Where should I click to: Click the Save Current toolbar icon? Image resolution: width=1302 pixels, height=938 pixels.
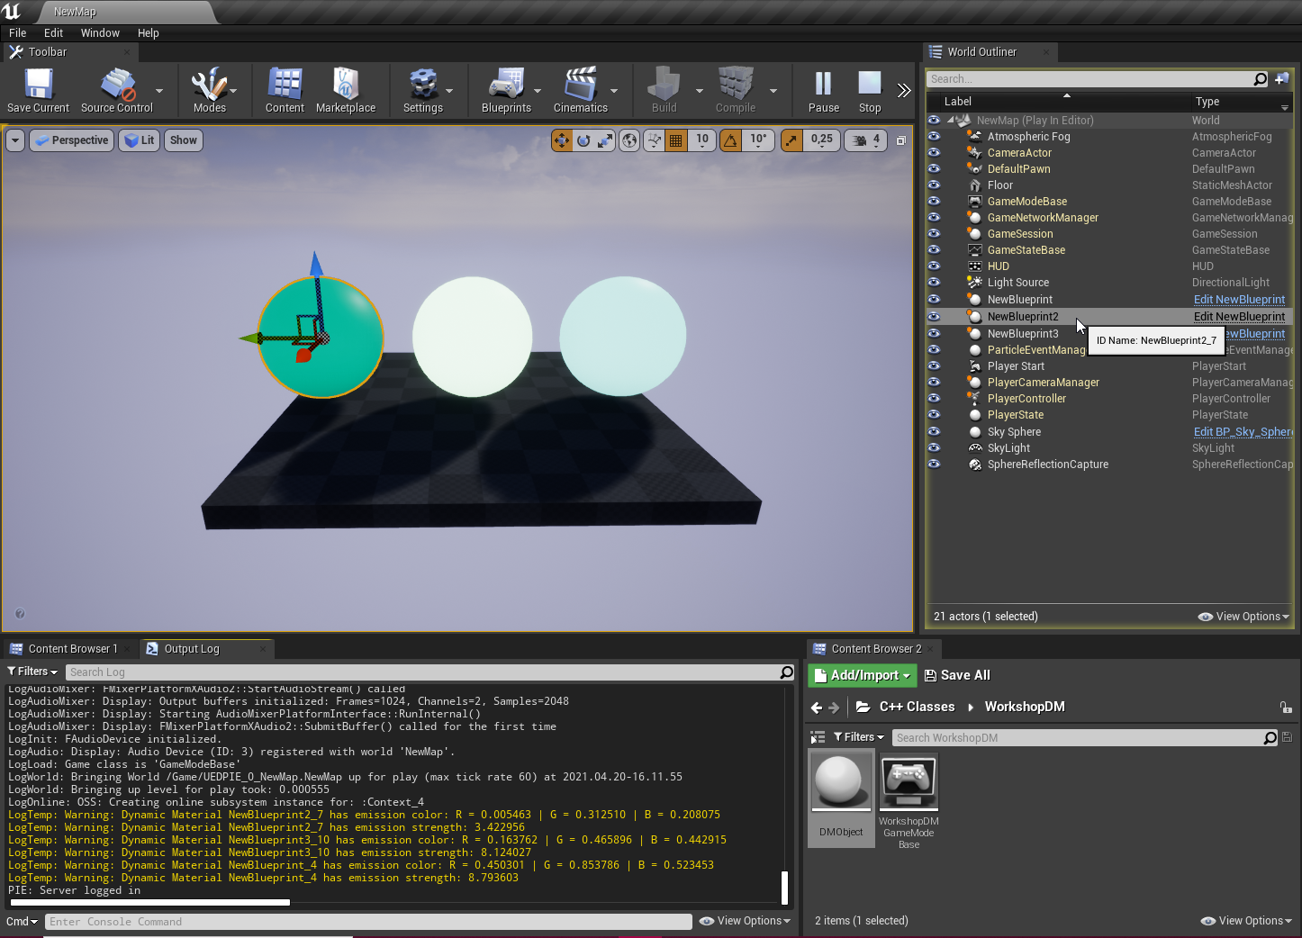[38, 91]
